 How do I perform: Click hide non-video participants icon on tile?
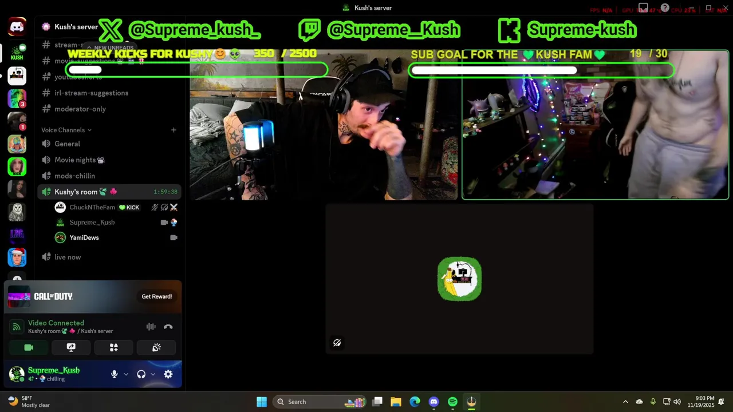(337, 343)
